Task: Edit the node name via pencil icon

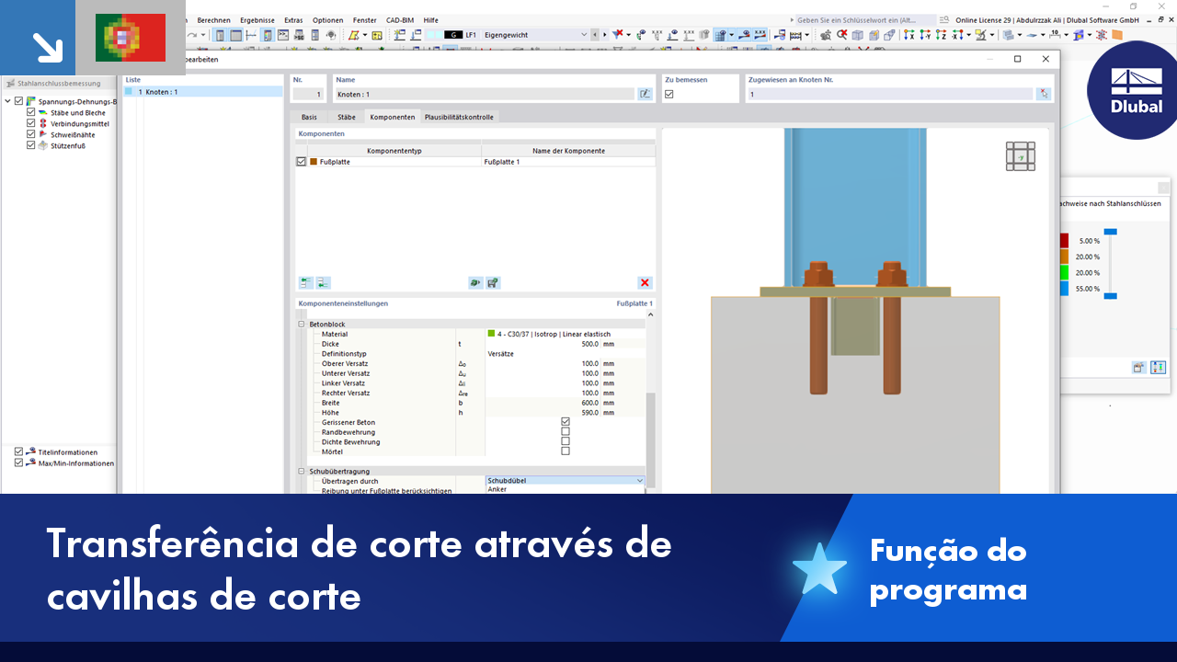Action: pos(645,93)
